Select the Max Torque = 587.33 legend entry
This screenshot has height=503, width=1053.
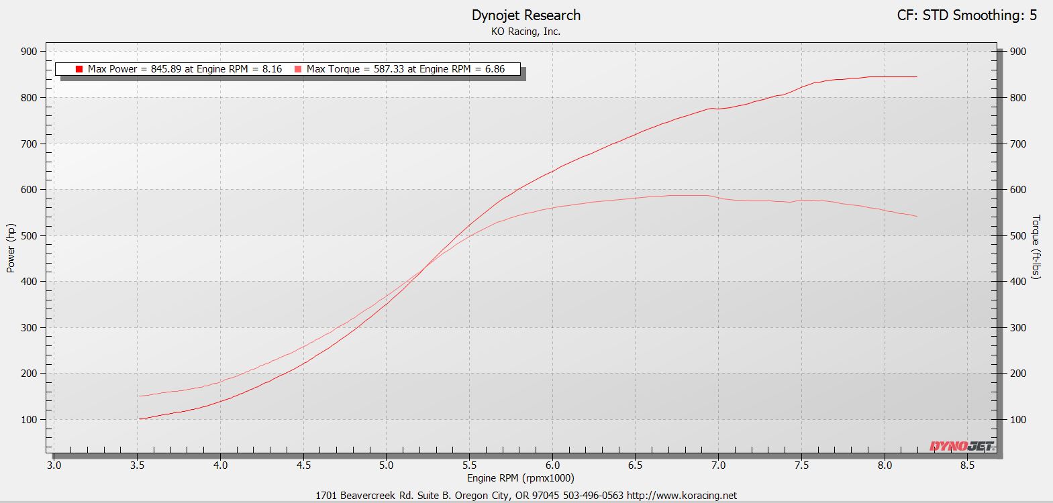pyautogui.click(x=405, y=69)
